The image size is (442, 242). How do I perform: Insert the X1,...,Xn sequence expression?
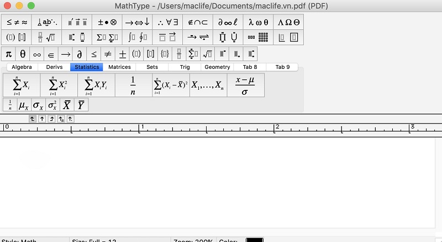pyautogui.click(x=208, y=85)
